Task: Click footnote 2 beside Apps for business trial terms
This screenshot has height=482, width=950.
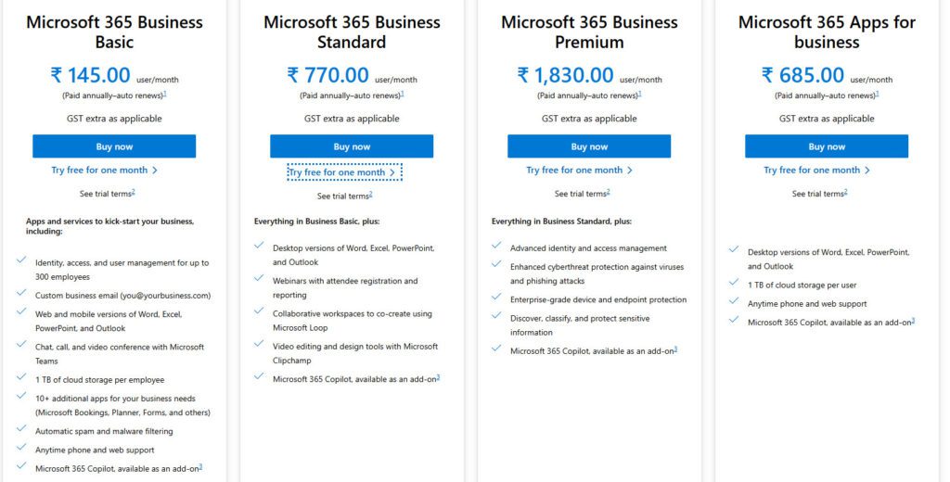Action: coord(846,192)
